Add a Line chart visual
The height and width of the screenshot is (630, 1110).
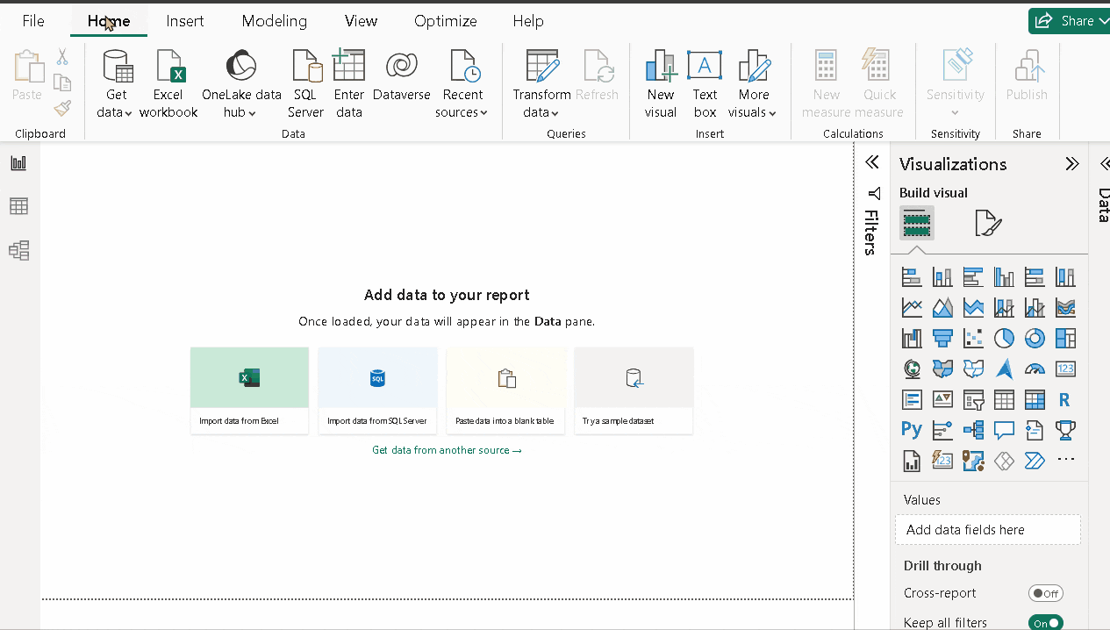pos(912,308)
